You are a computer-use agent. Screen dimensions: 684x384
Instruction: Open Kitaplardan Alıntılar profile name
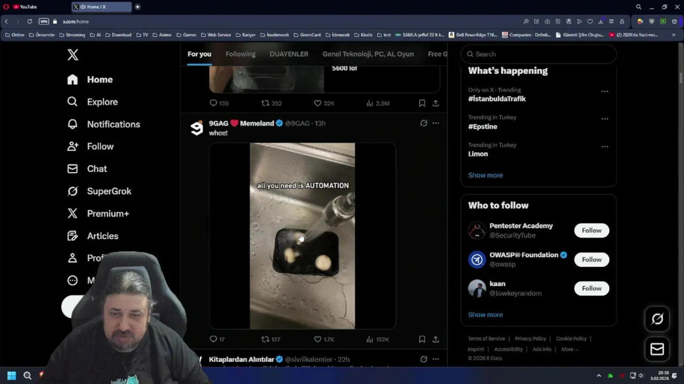point(242,359)
